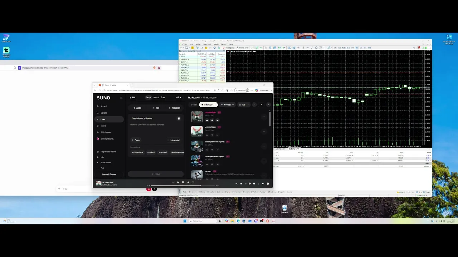458x257 pixels.
Task: Toggle the Instrumental option
Action: [x=175, y=140]
